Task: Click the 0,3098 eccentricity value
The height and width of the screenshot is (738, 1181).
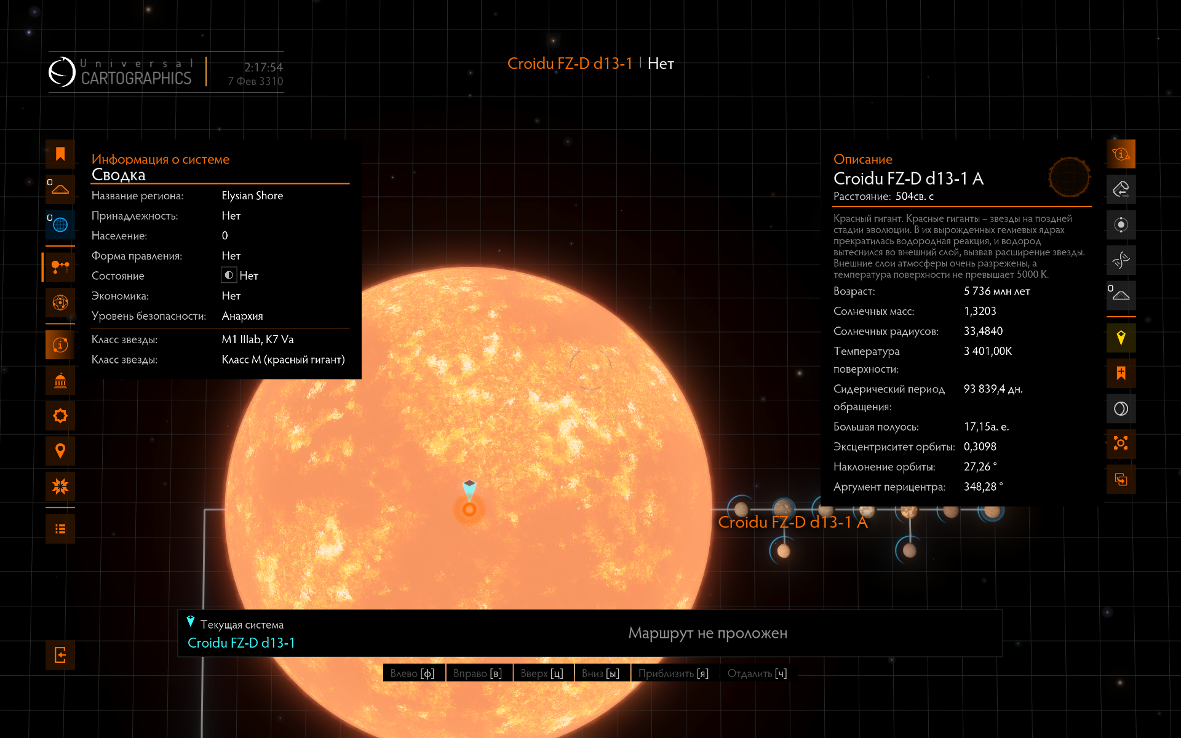Action: [x=980, y=447]
